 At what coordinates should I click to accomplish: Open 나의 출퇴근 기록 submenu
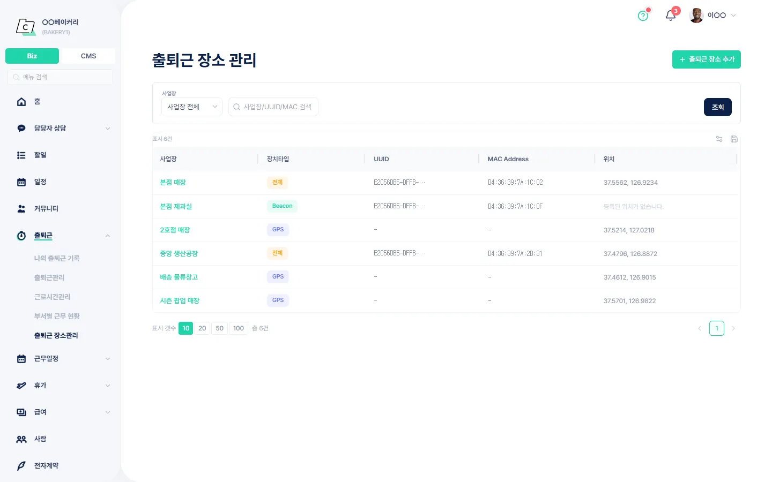(57, 258)
